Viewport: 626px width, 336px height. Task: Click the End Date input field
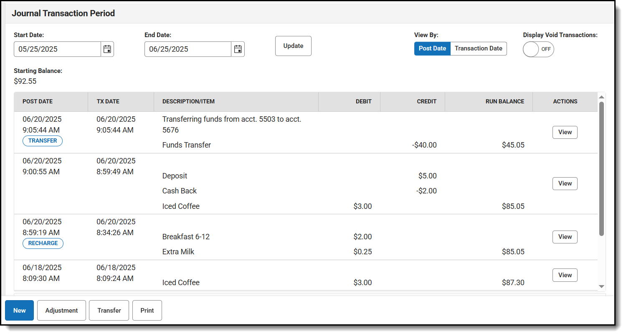(188, 49)
